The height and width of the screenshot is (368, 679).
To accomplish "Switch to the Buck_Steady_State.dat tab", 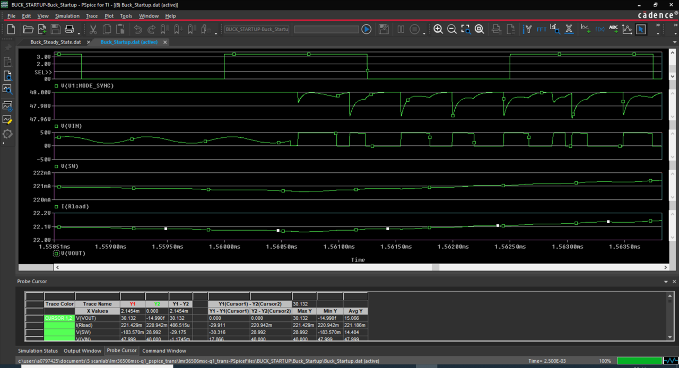I will 56,42.
